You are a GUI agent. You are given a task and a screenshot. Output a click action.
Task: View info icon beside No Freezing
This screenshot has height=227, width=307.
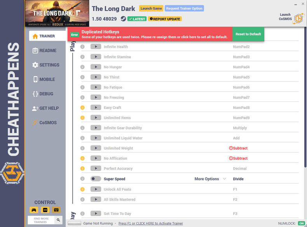(82, 98)
